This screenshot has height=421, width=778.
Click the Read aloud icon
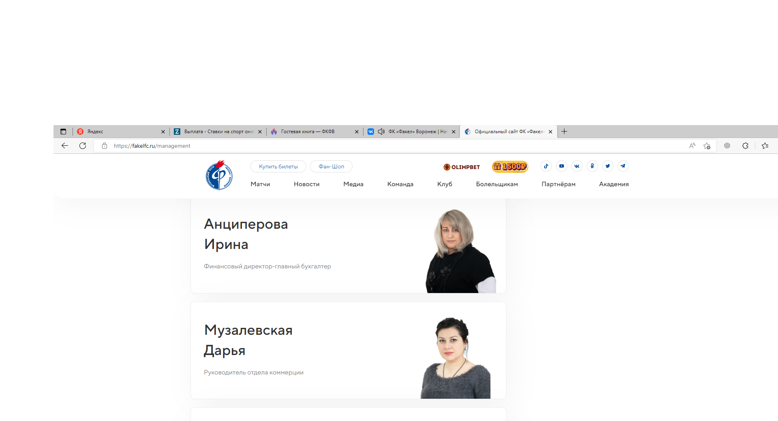tap(692, 146)
